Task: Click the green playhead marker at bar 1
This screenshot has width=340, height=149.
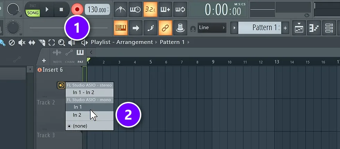Action: (88, 59)
